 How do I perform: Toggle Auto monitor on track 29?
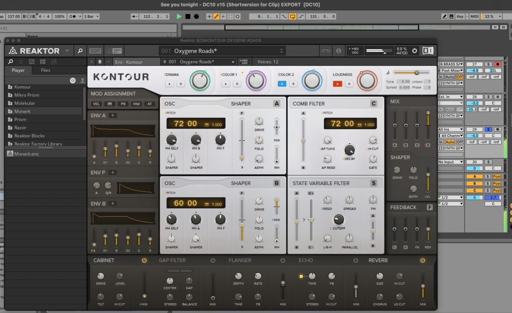point(450,142)
